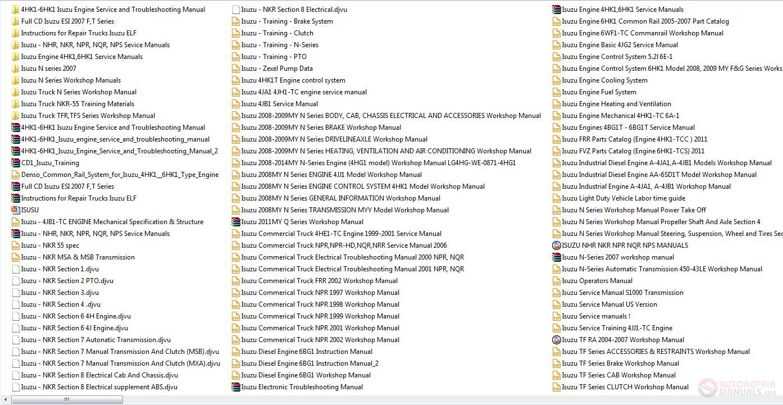The height and width of the screenshot is (405, 783).
Task: Click disc icon of ISUZU NHR NKR NPR NQR NPS MANUALS
Action: (x=557, y=245)
